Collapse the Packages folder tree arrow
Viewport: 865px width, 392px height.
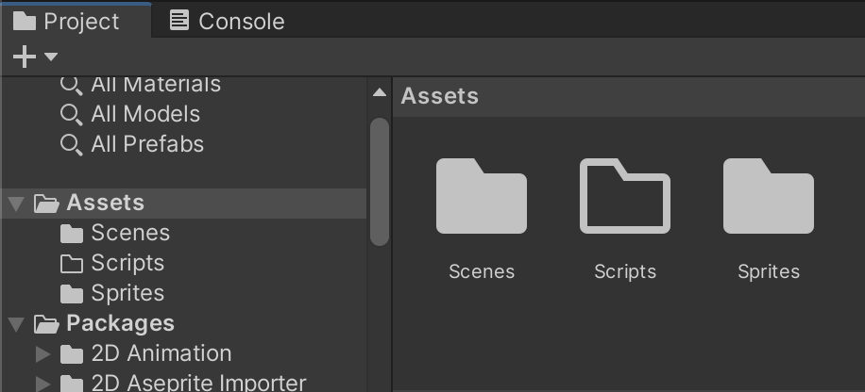tap(16, 323)
